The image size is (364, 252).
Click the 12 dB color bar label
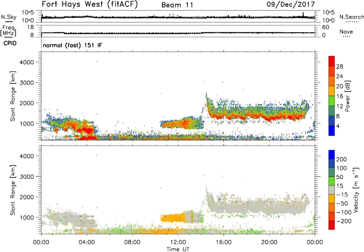tap(339, 106)
